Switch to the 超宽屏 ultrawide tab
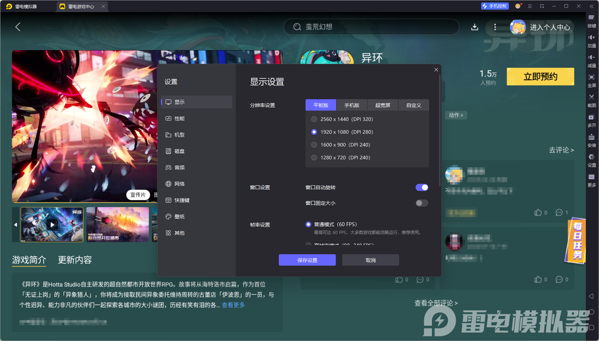Viewport: 599px width, 341px height. (383, 105)
